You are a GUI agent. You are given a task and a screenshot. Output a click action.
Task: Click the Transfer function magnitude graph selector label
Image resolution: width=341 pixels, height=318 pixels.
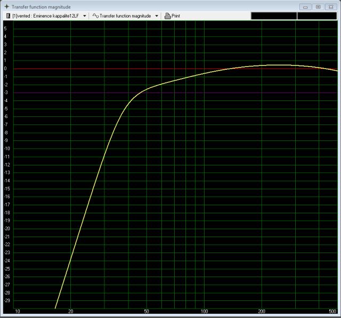126,16
